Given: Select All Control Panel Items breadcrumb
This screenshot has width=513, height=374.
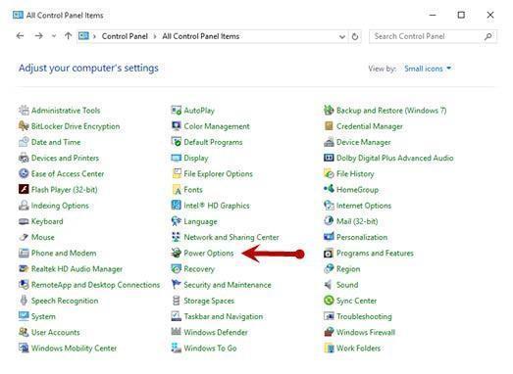Looking at the screenshot, I should [x=200, y=36].
